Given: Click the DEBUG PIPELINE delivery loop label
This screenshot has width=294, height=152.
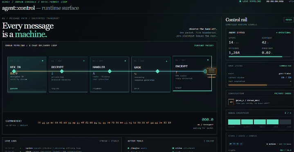Looking at the screenshot, I should (x=31, y=45).
